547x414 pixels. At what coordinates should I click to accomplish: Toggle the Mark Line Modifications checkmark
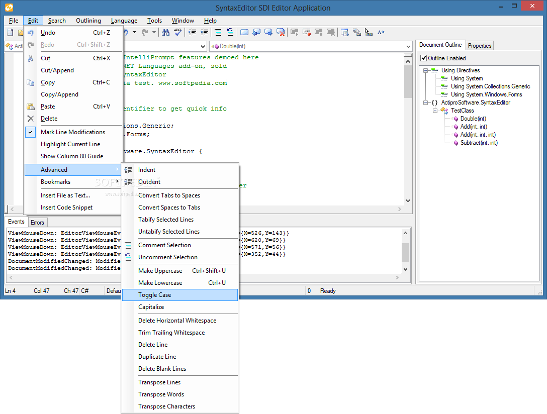31,132
